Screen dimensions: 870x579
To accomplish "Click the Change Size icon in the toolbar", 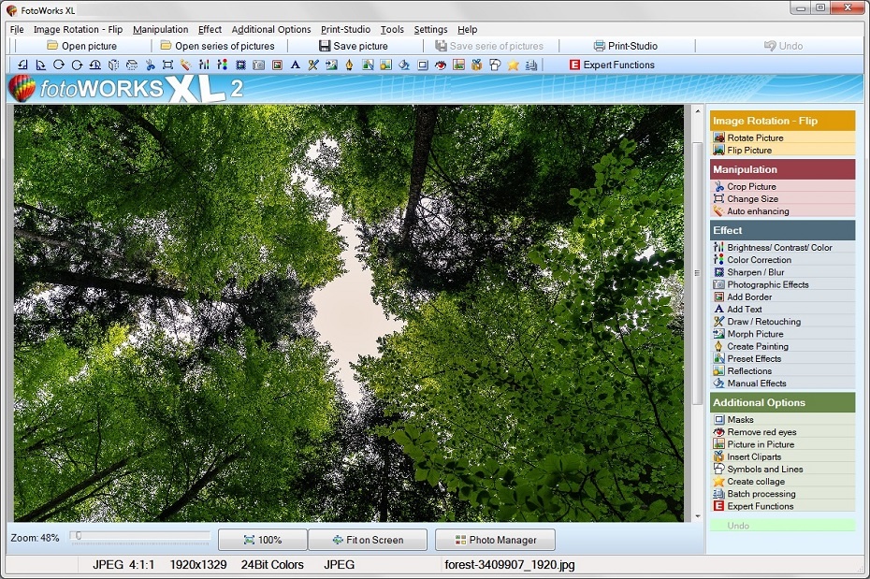I will pyautogui.click(x=167, y=65).
